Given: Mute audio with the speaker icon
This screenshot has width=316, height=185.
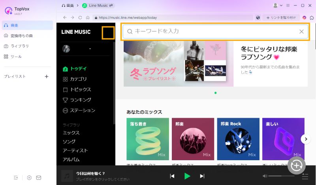Looking at the screenshot, I should click(x=265, y=176).
